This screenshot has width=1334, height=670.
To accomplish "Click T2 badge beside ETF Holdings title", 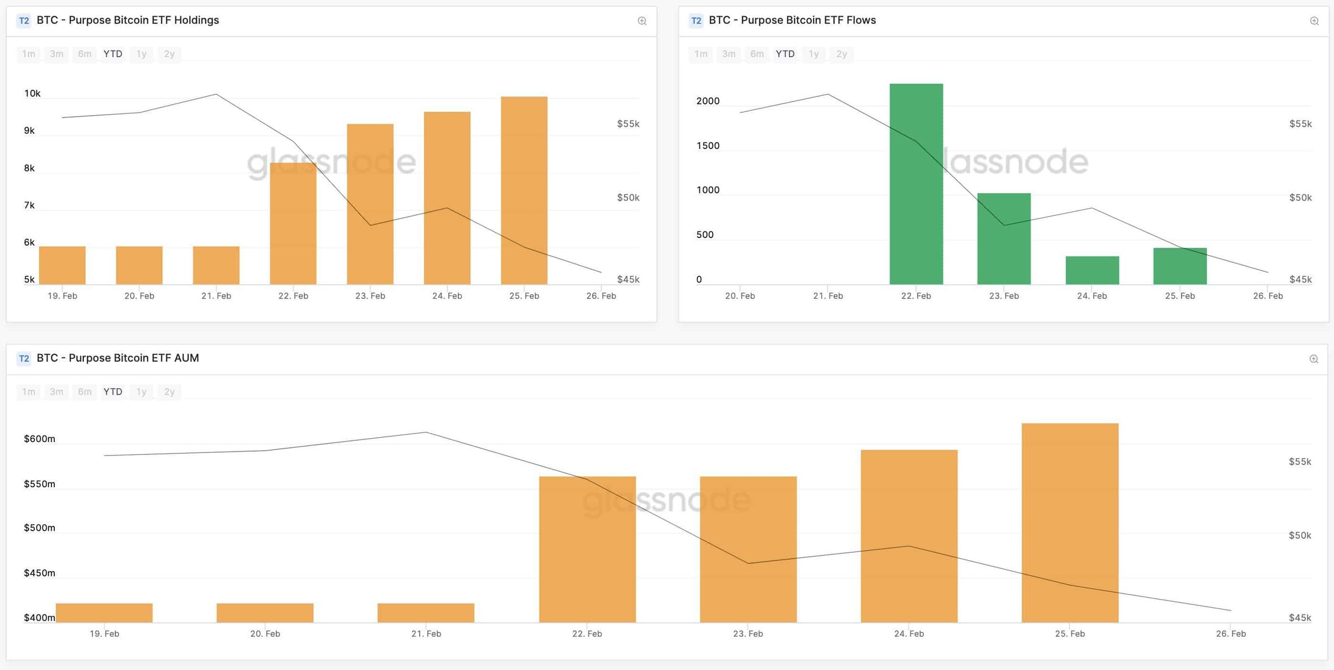I will tap(24, 21).
